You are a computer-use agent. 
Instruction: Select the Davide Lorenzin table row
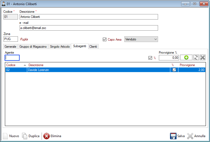(82, 70)
